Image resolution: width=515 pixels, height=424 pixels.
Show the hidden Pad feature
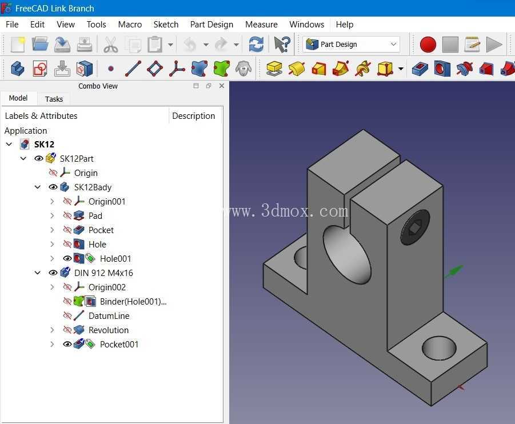tap(67, 216)
